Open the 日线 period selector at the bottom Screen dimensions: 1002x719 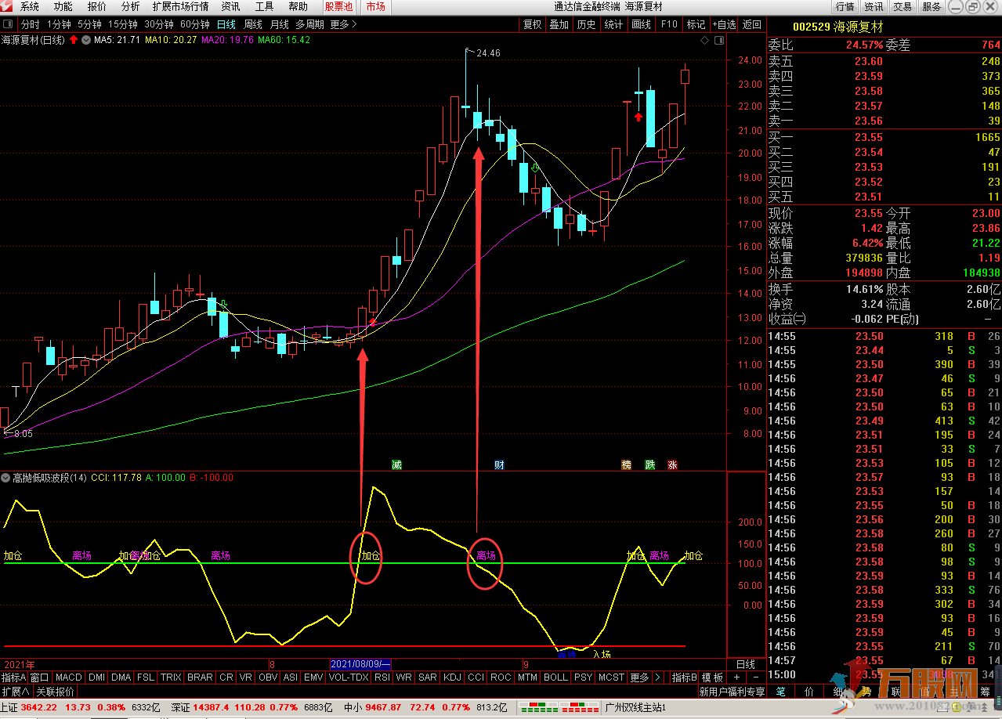(746, 664)
